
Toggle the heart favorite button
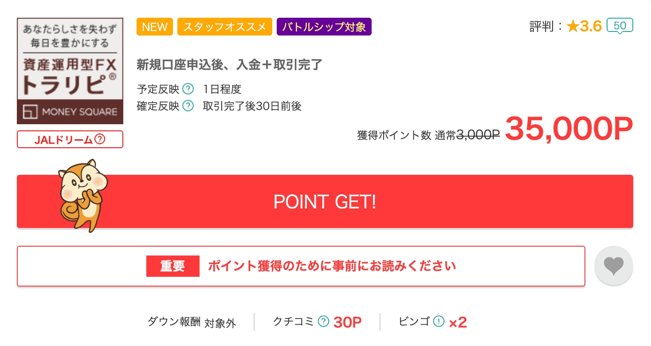613,266
